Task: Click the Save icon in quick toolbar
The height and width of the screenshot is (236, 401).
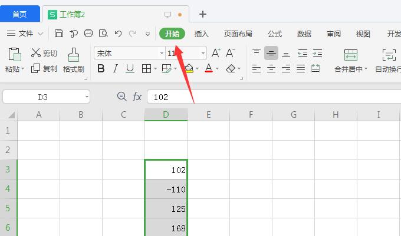Action: [59, 34]
